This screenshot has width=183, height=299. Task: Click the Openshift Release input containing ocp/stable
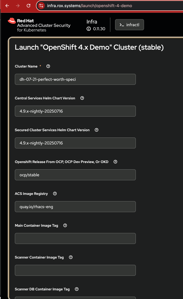[x=75, y=175]
